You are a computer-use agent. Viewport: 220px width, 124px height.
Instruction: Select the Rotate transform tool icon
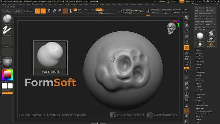[59, 11]
